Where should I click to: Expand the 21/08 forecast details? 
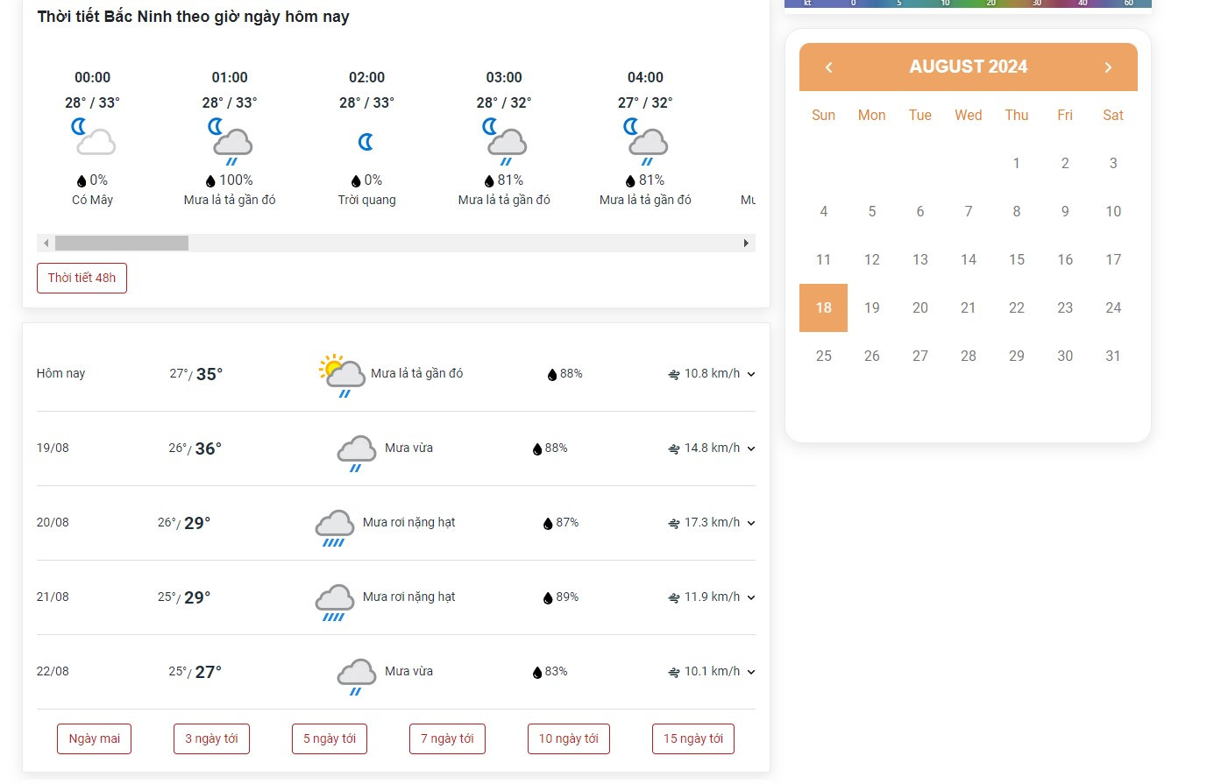tap(751, 597)
